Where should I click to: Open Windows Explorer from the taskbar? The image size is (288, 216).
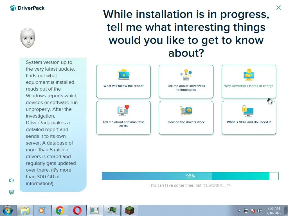(25, 210)
